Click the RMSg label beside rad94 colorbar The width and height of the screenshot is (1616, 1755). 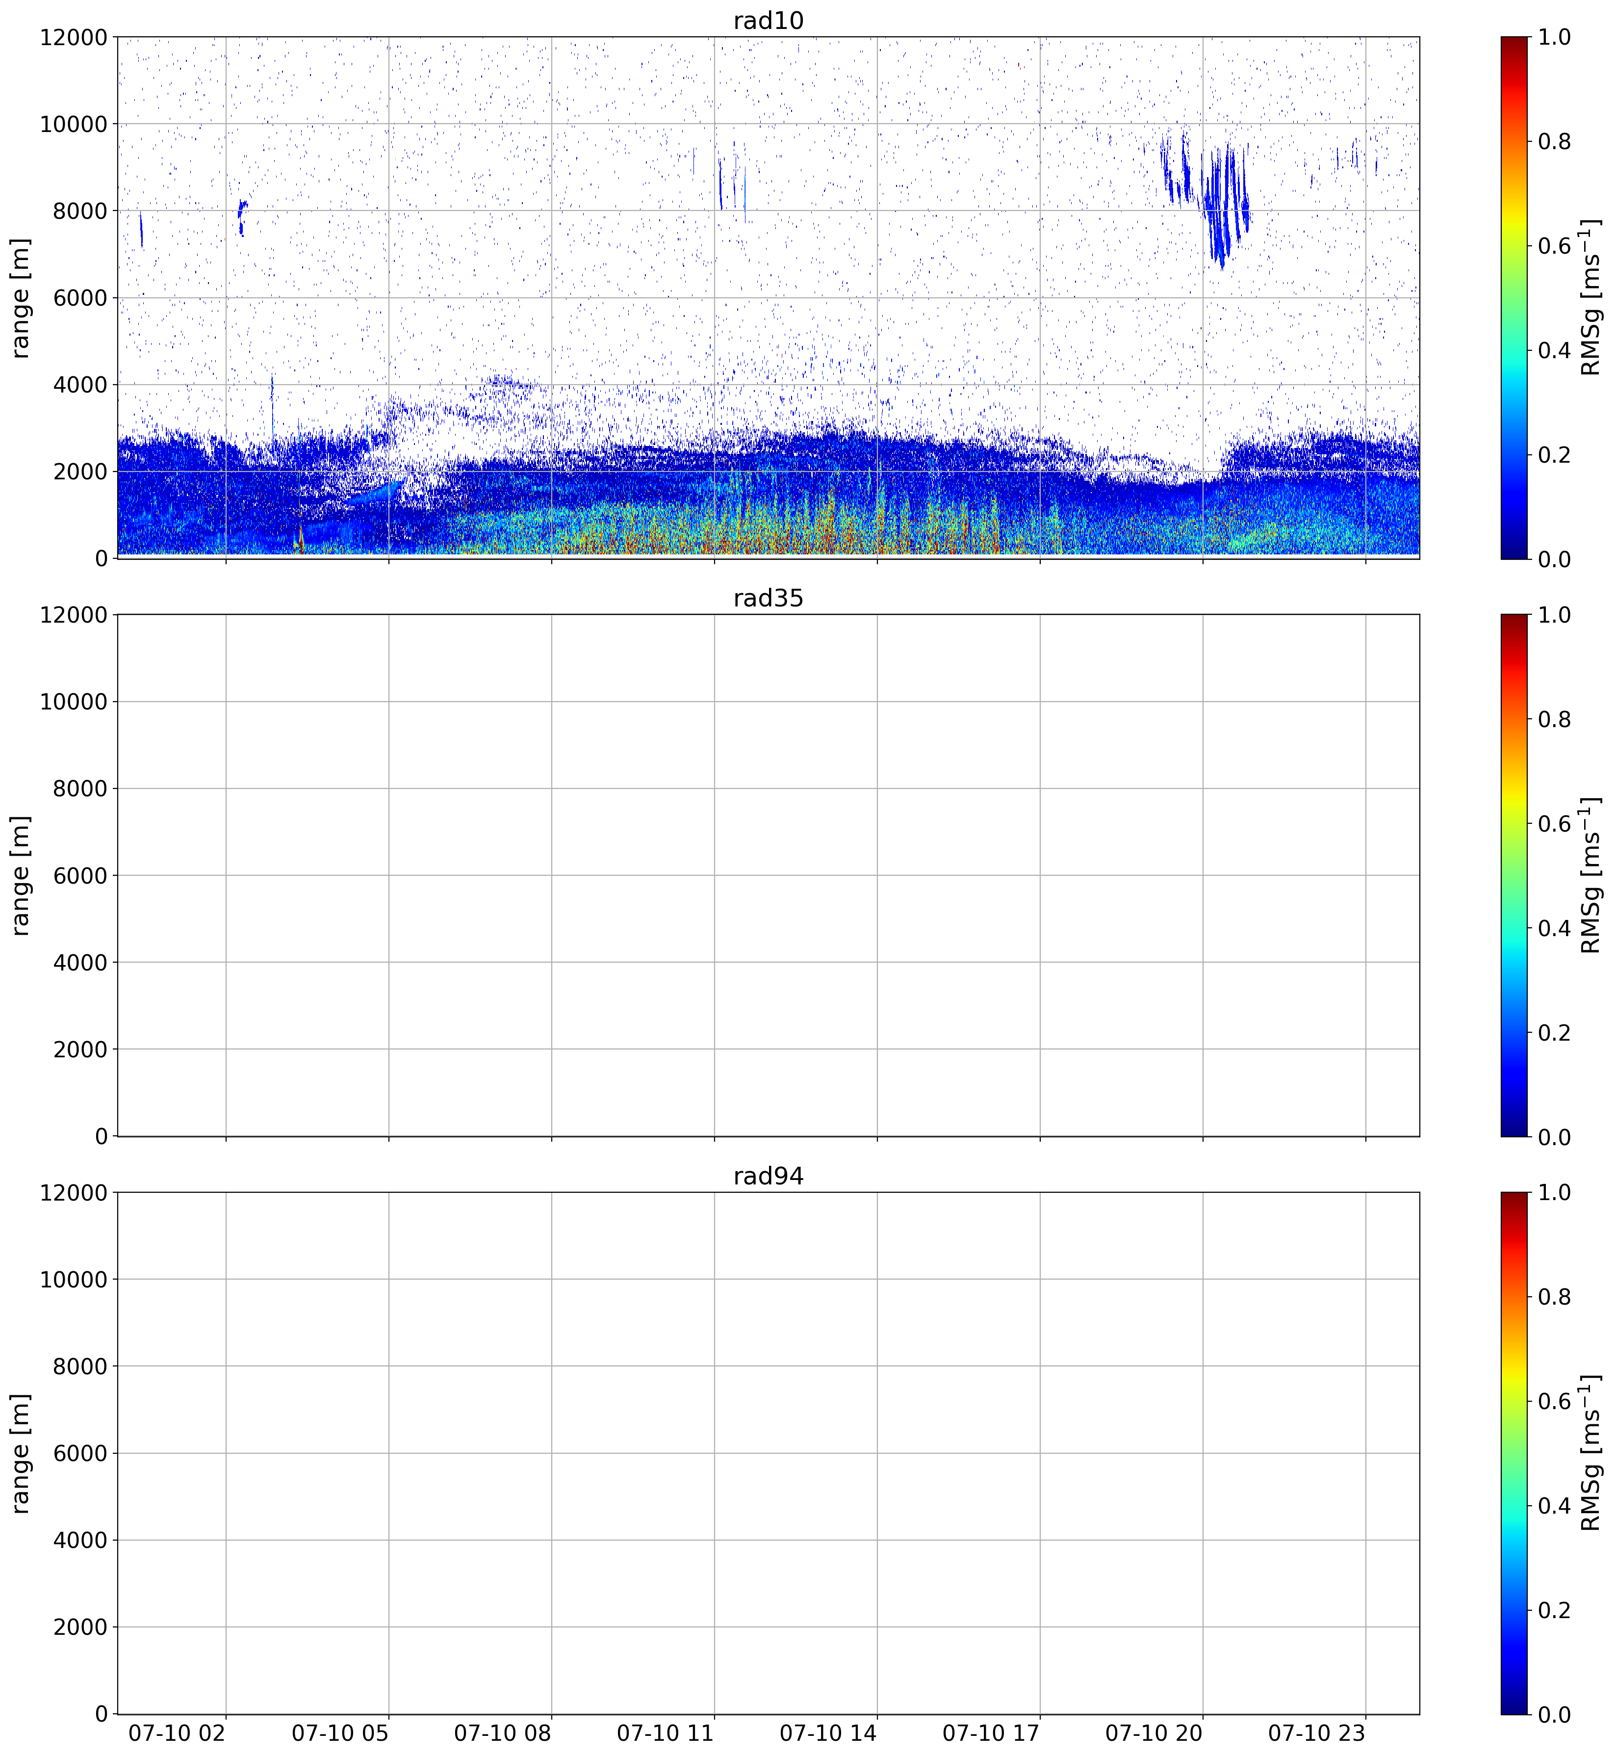click(x=1590, y=1453)
